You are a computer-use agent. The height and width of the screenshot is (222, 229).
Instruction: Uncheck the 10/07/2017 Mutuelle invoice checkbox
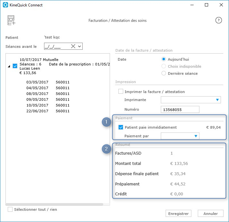(15, 66)
